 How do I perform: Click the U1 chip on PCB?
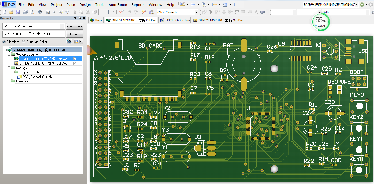point(261,126)
